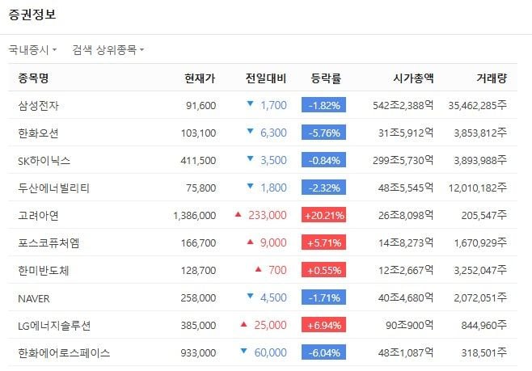Open 두산에너빌리티 stock entry
532x371 pixels.
click(x=53, y=188)
